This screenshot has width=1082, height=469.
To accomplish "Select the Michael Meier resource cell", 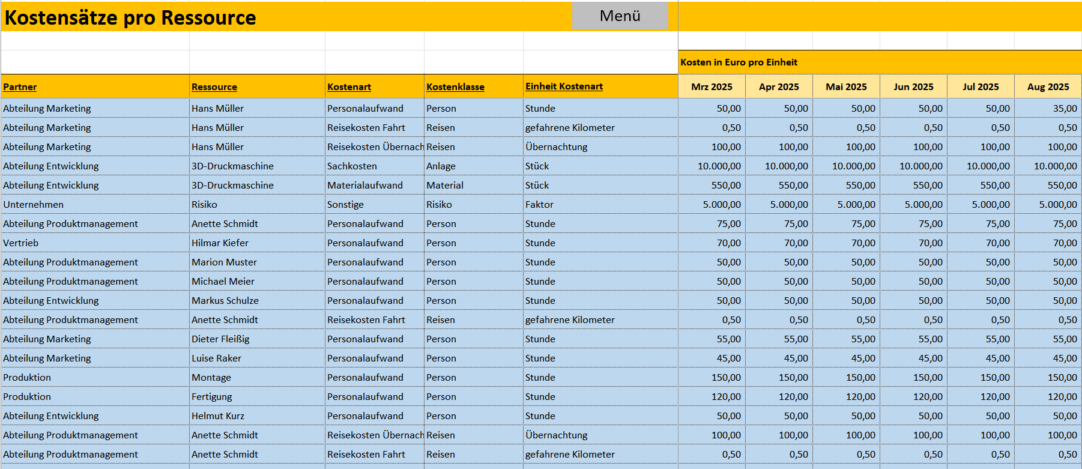I will pos(257,281).
